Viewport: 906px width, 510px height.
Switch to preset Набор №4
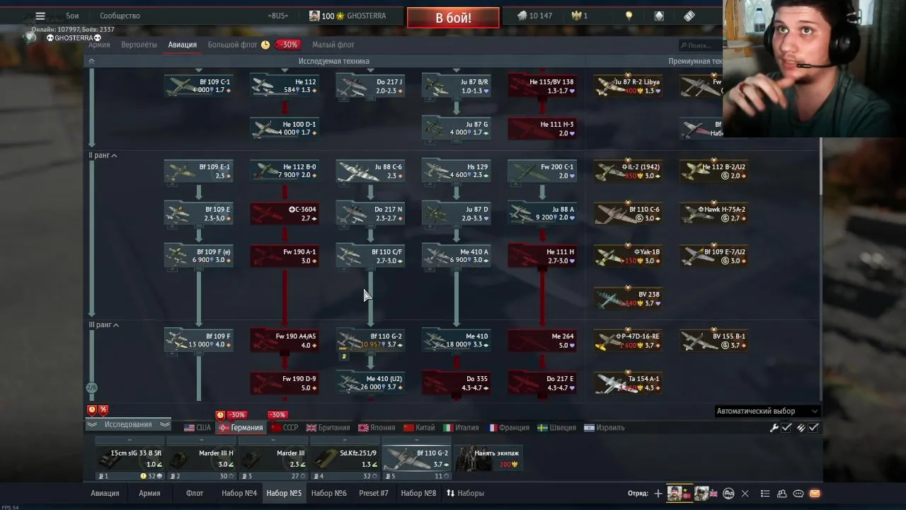(x=239, y=494)
